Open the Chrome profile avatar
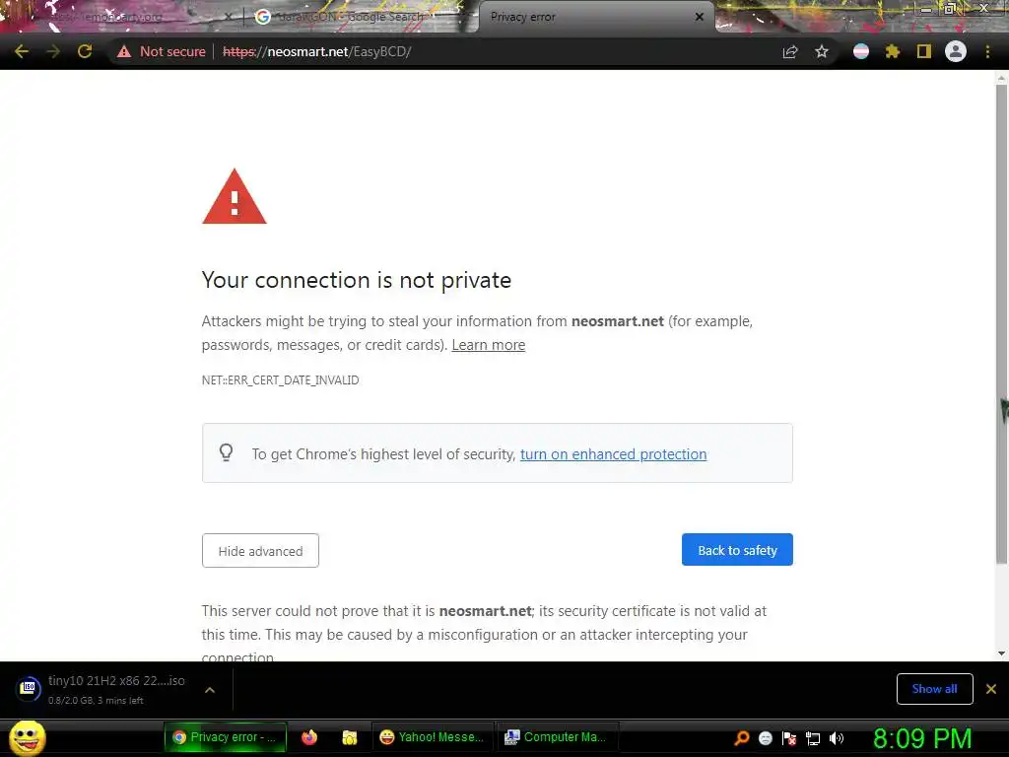This screenshot has height=757, width=1009. pos(956,51)
